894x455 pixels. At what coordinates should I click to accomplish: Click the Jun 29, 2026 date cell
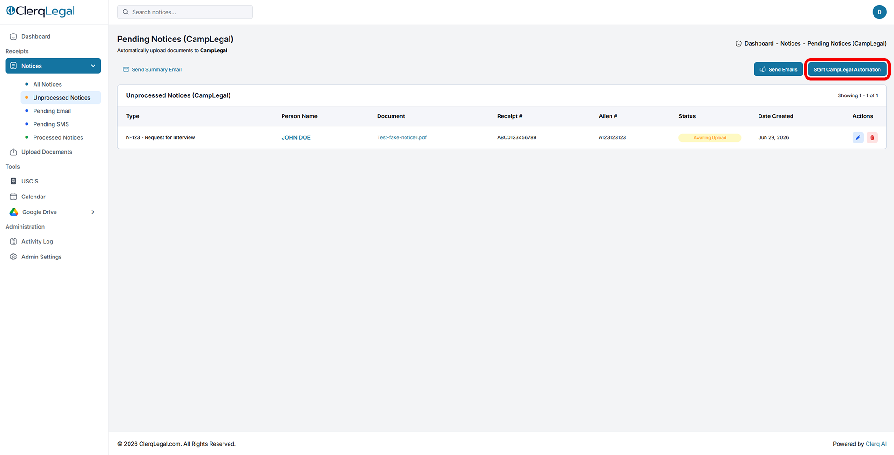click(x=773, y=137)
